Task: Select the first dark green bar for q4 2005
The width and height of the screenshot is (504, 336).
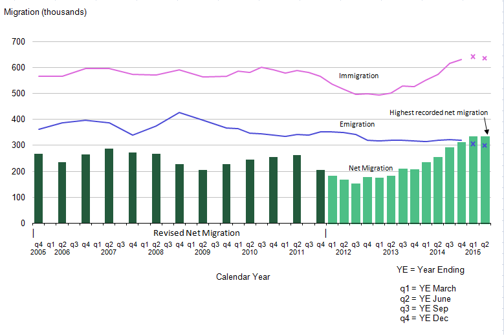Action: point(38,189)
